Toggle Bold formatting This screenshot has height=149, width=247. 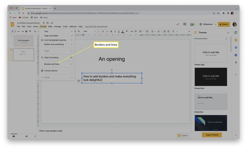[x=111, y=32]
